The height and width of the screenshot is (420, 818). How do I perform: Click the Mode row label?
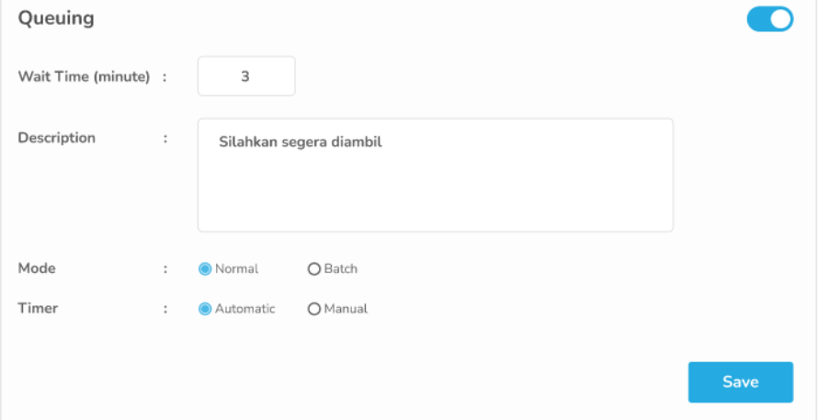(x=37, y=268)
